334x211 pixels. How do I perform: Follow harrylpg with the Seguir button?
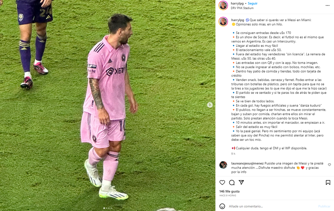coord(252,3)
